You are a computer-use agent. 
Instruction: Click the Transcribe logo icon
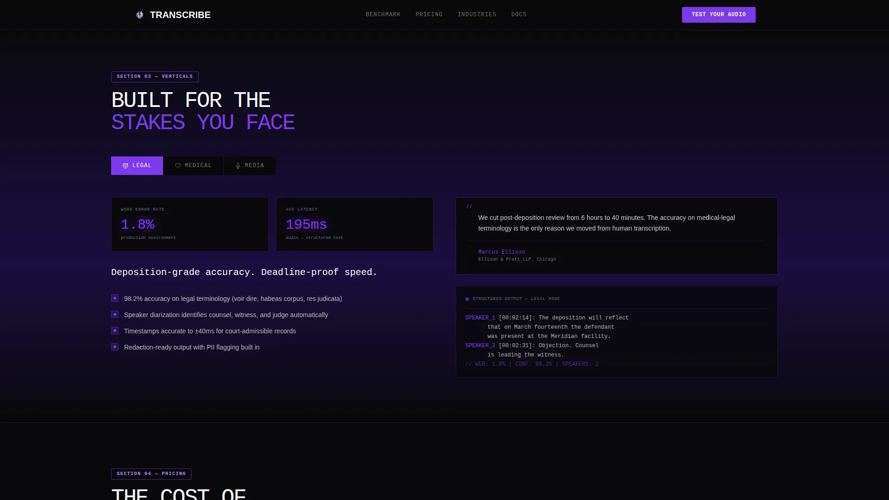pyautogui.click(x=139, y=15)
